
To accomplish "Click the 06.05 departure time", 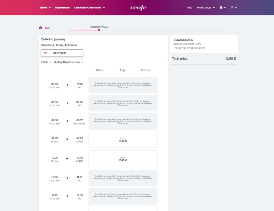I will 55,84.
